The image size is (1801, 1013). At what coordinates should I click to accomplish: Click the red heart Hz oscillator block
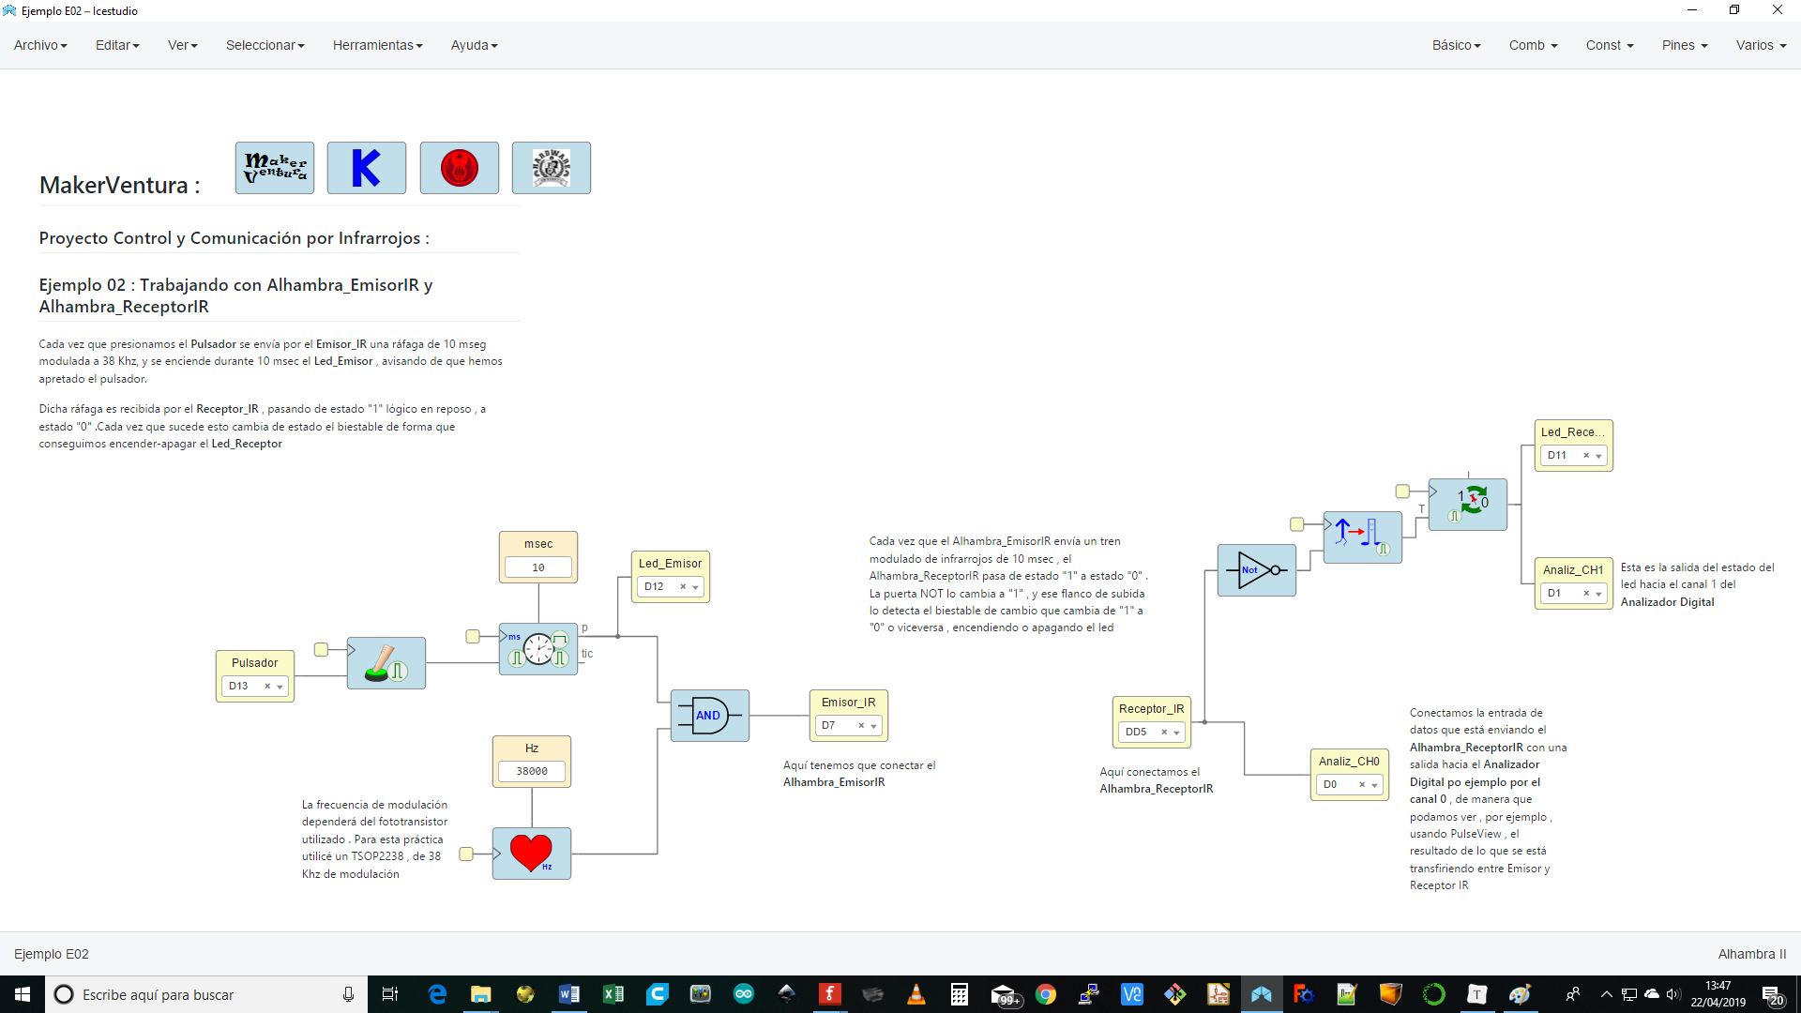[531, 854]
